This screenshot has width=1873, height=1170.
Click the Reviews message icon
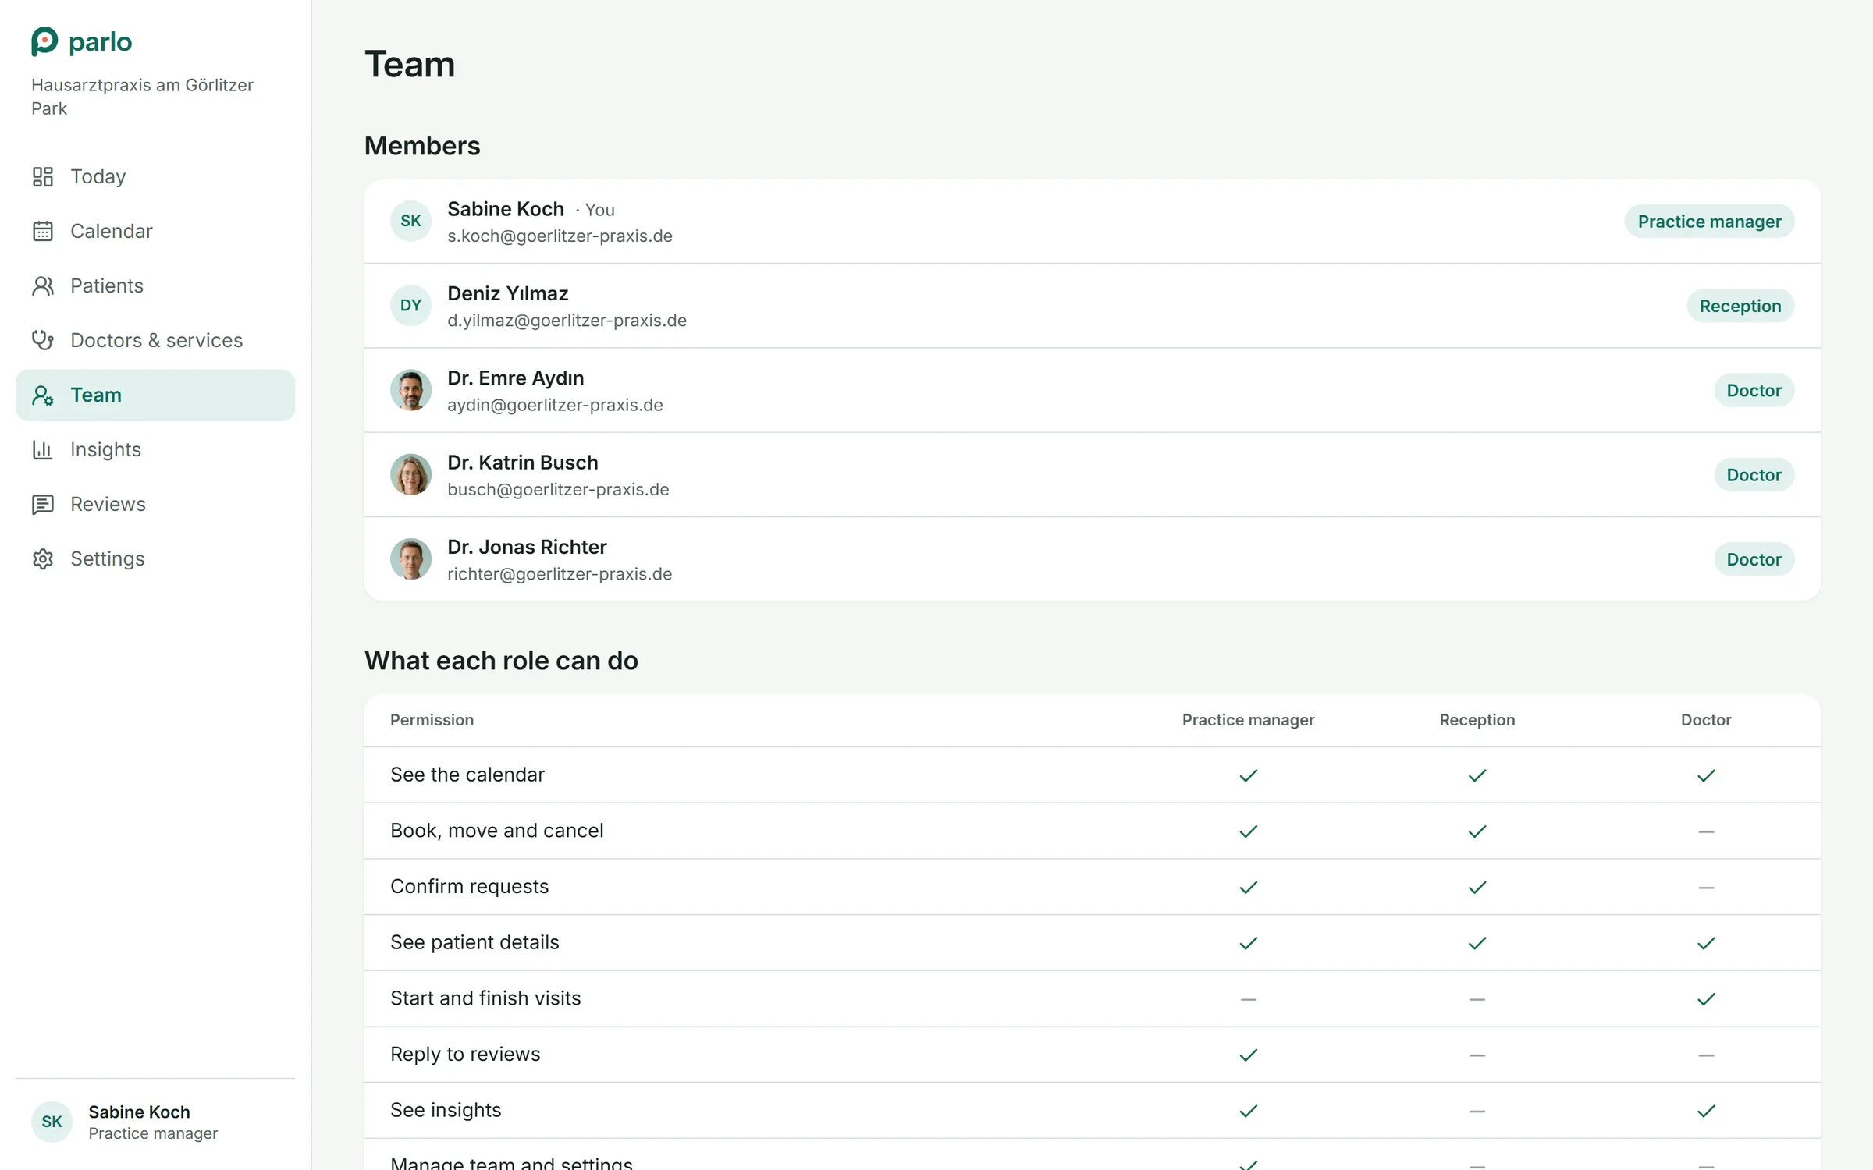[x=43, y=505]
